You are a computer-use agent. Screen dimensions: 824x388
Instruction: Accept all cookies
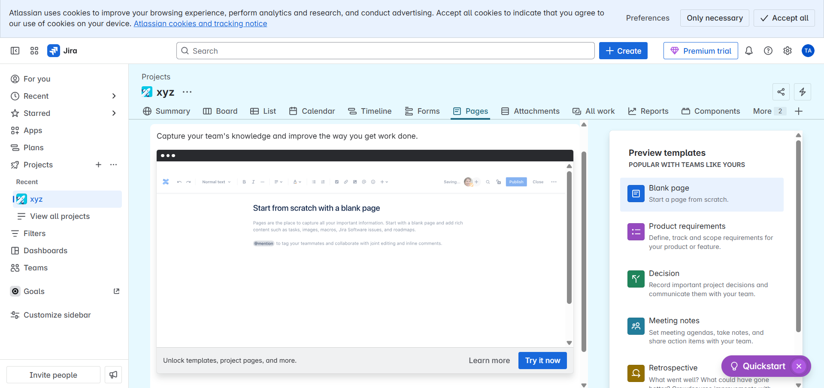(784, 18)
